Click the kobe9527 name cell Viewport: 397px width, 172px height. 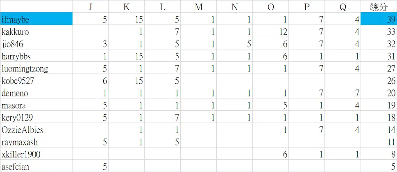[x=36, y=81]
